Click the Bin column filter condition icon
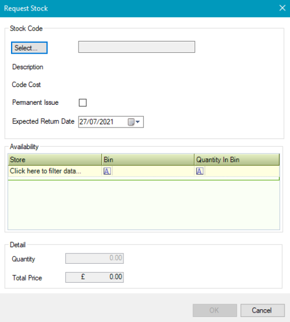The width and height of the screenshot is (290, 322). pos(107,171)
